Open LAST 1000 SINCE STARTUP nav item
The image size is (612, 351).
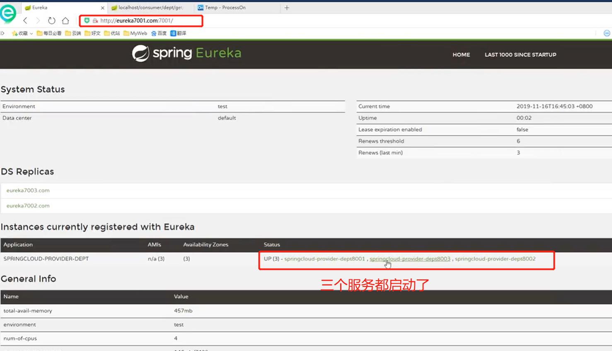click(520, 55)
